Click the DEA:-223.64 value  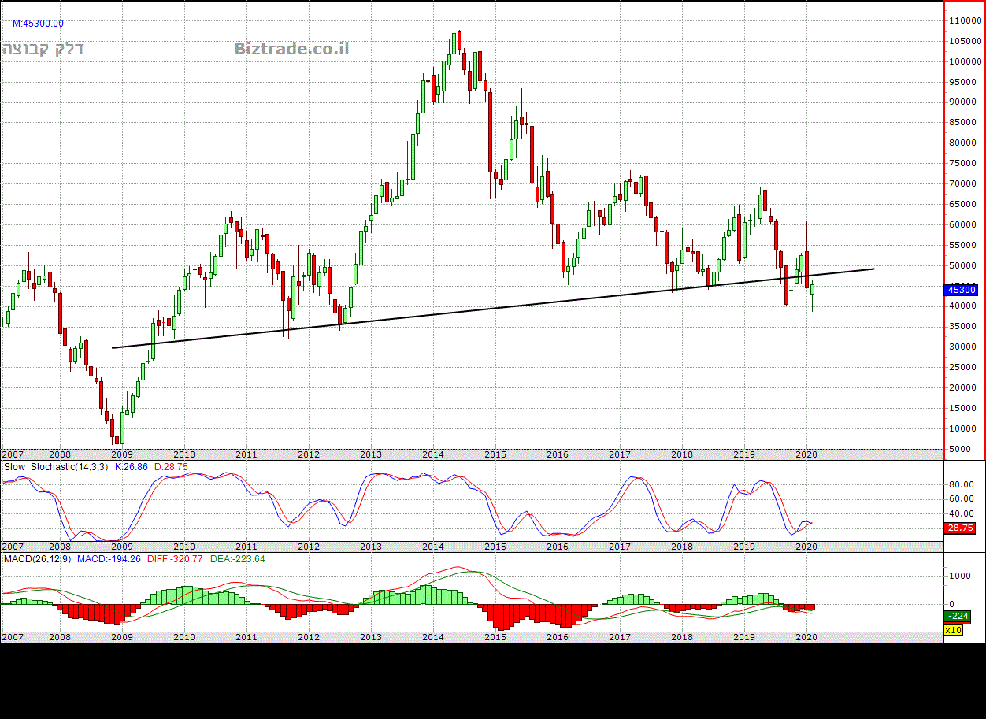tap(238, 559)
